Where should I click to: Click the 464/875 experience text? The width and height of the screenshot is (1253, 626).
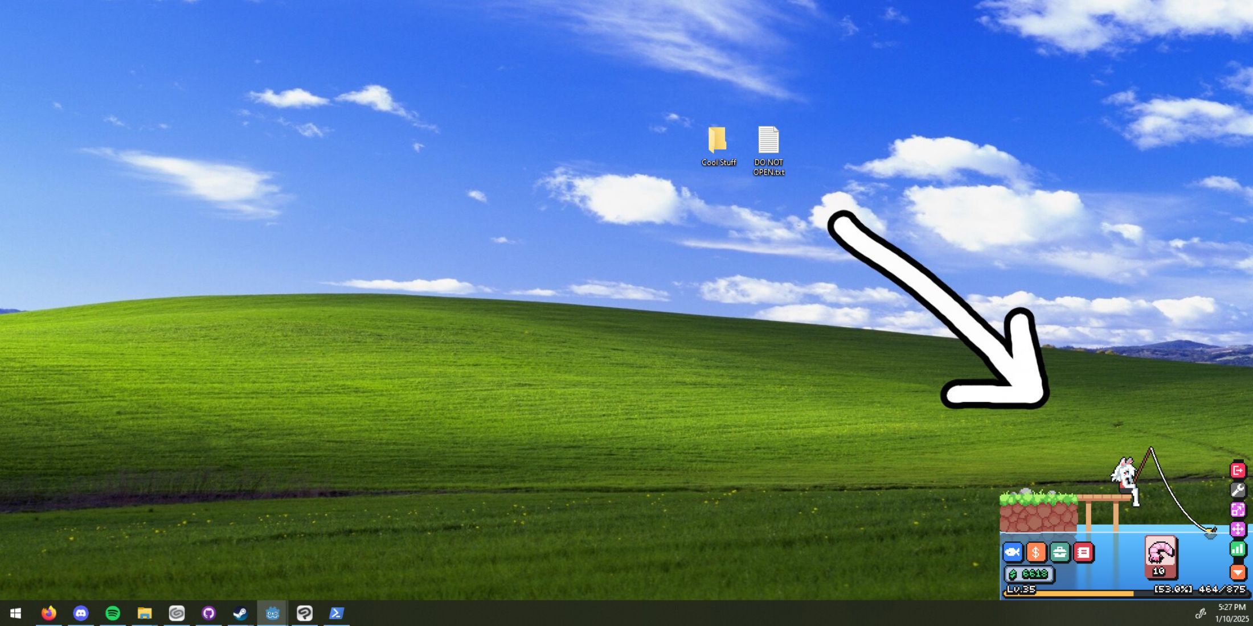click(1222, 589)
